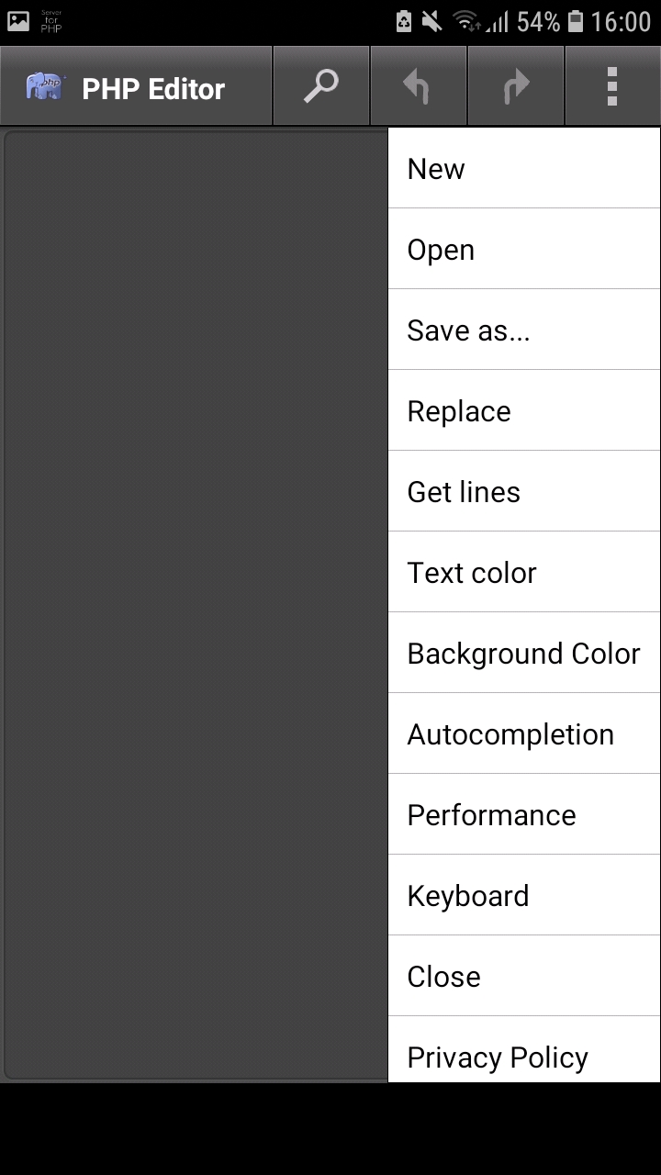Image resolution: width=661 pixels, height=1175 pixels.
Task: Open the Replace dialog
Action: [x=523, y=410]
